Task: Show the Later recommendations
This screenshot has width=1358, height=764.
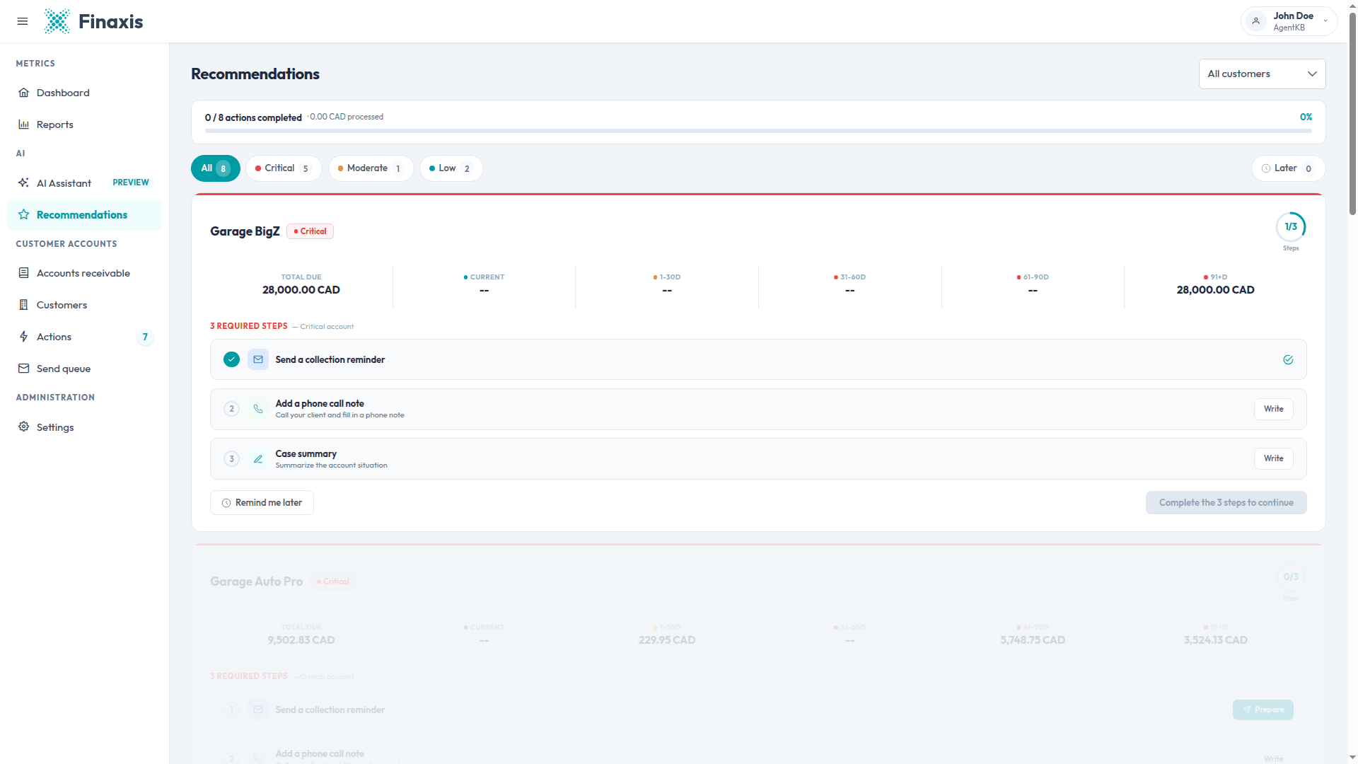Action: coord(1288,168)
